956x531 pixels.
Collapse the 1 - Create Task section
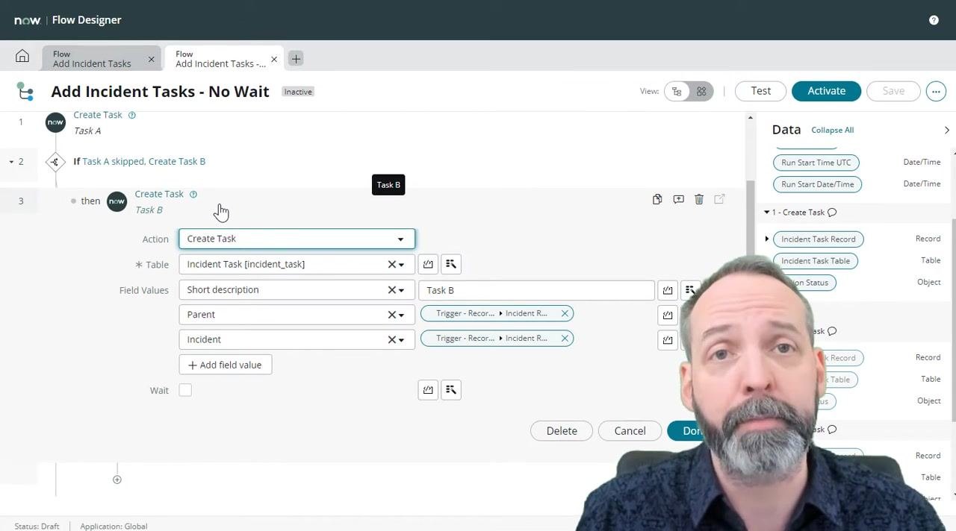click(766, 213)
